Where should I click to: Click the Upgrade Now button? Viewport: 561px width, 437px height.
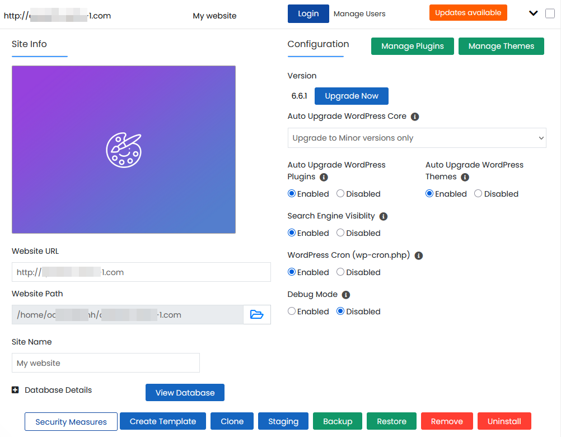352,96
